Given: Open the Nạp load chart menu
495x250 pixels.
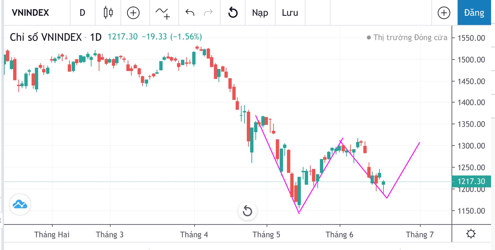Looking at the screenshot, I should point(260,13).
